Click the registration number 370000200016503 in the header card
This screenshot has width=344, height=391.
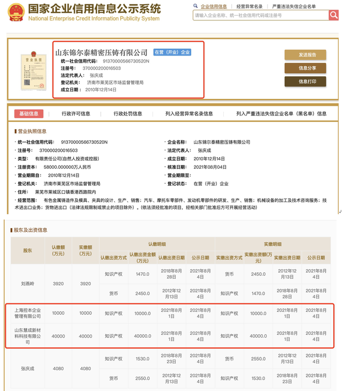(101, 68)
